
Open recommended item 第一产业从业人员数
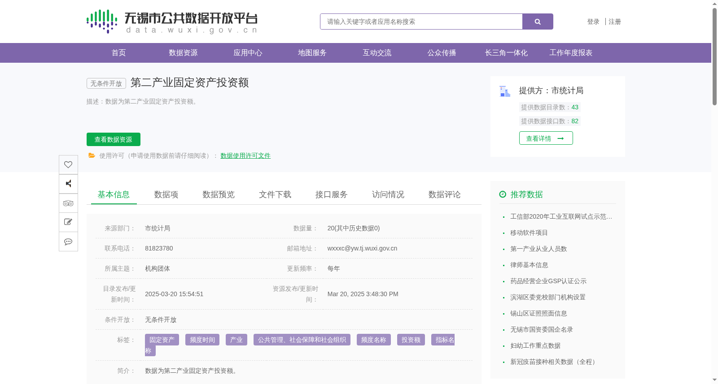538,249
